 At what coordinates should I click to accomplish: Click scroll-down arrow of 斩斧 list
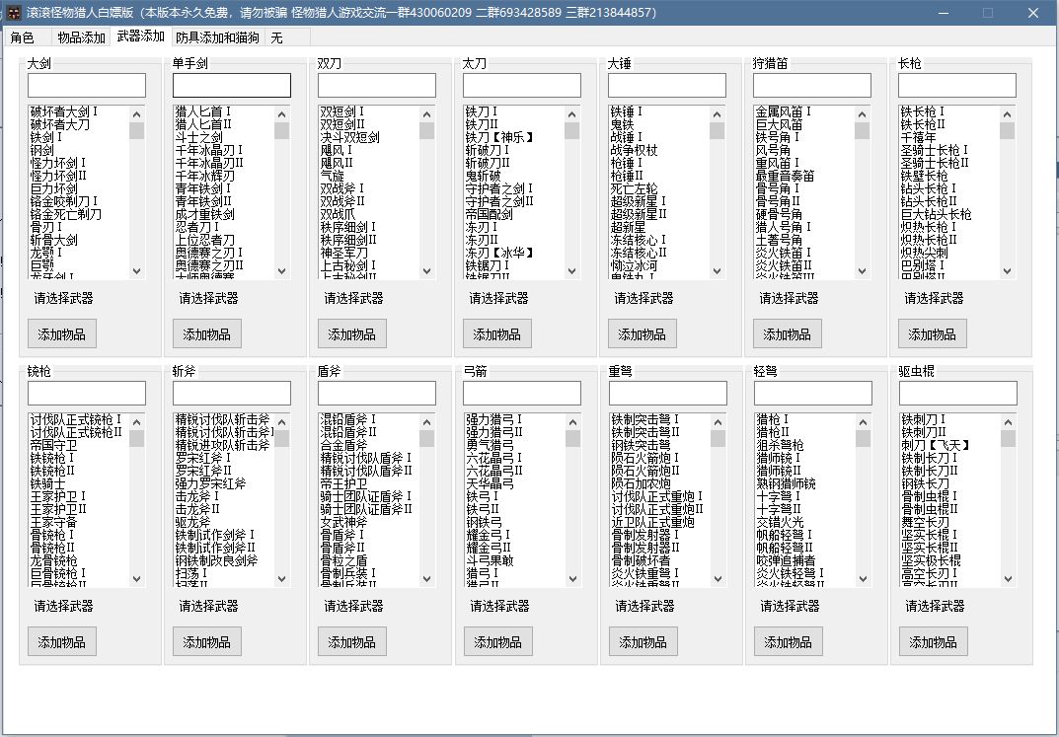282,579
